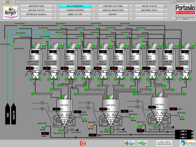Open the REPORT page

tap(113, 14)
